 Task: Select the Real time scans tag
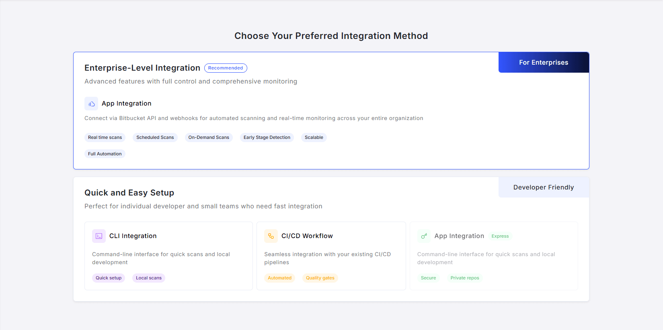[105, 137]
